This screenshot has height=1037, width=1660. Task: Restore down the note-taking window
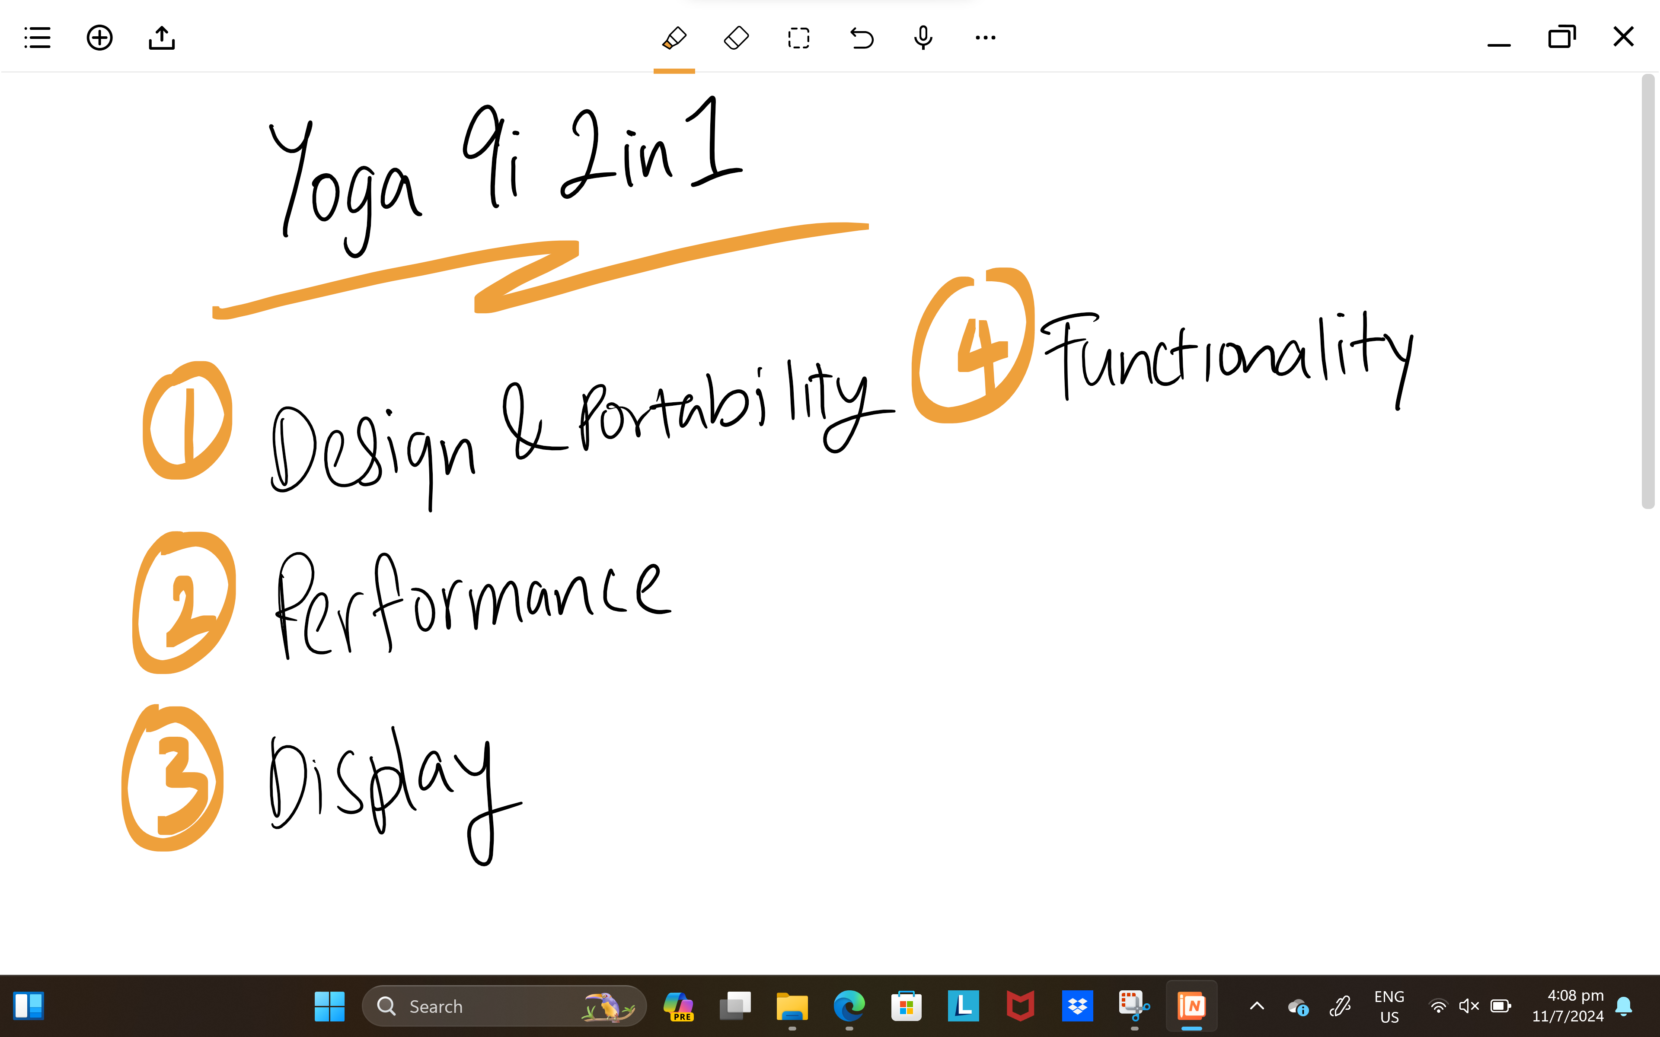click(1561, 36)
